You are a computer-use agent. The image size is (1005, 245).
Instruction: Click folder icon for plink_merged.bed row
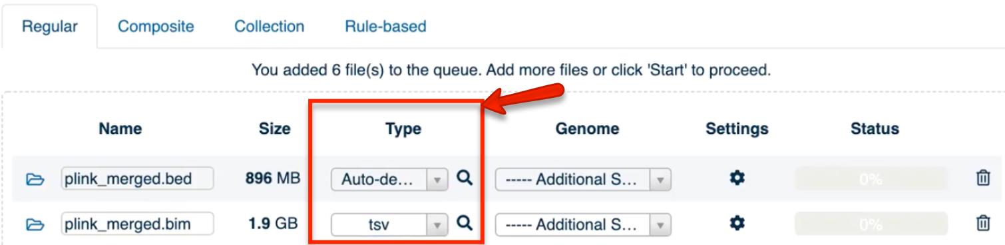[35, 179]
